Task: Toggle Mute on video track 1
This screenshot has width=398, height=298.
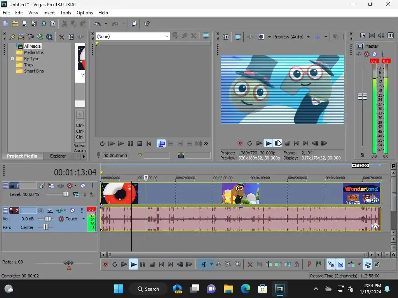Action: point(83,186)
